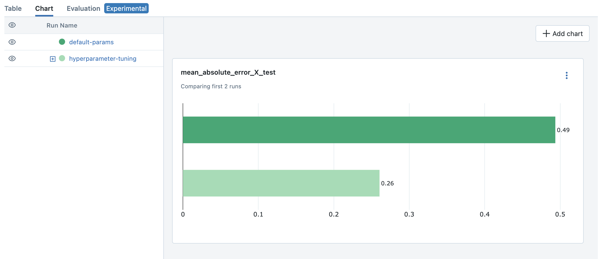Select the Chart tab
This screenshot has width=604, height=259.
44,8
